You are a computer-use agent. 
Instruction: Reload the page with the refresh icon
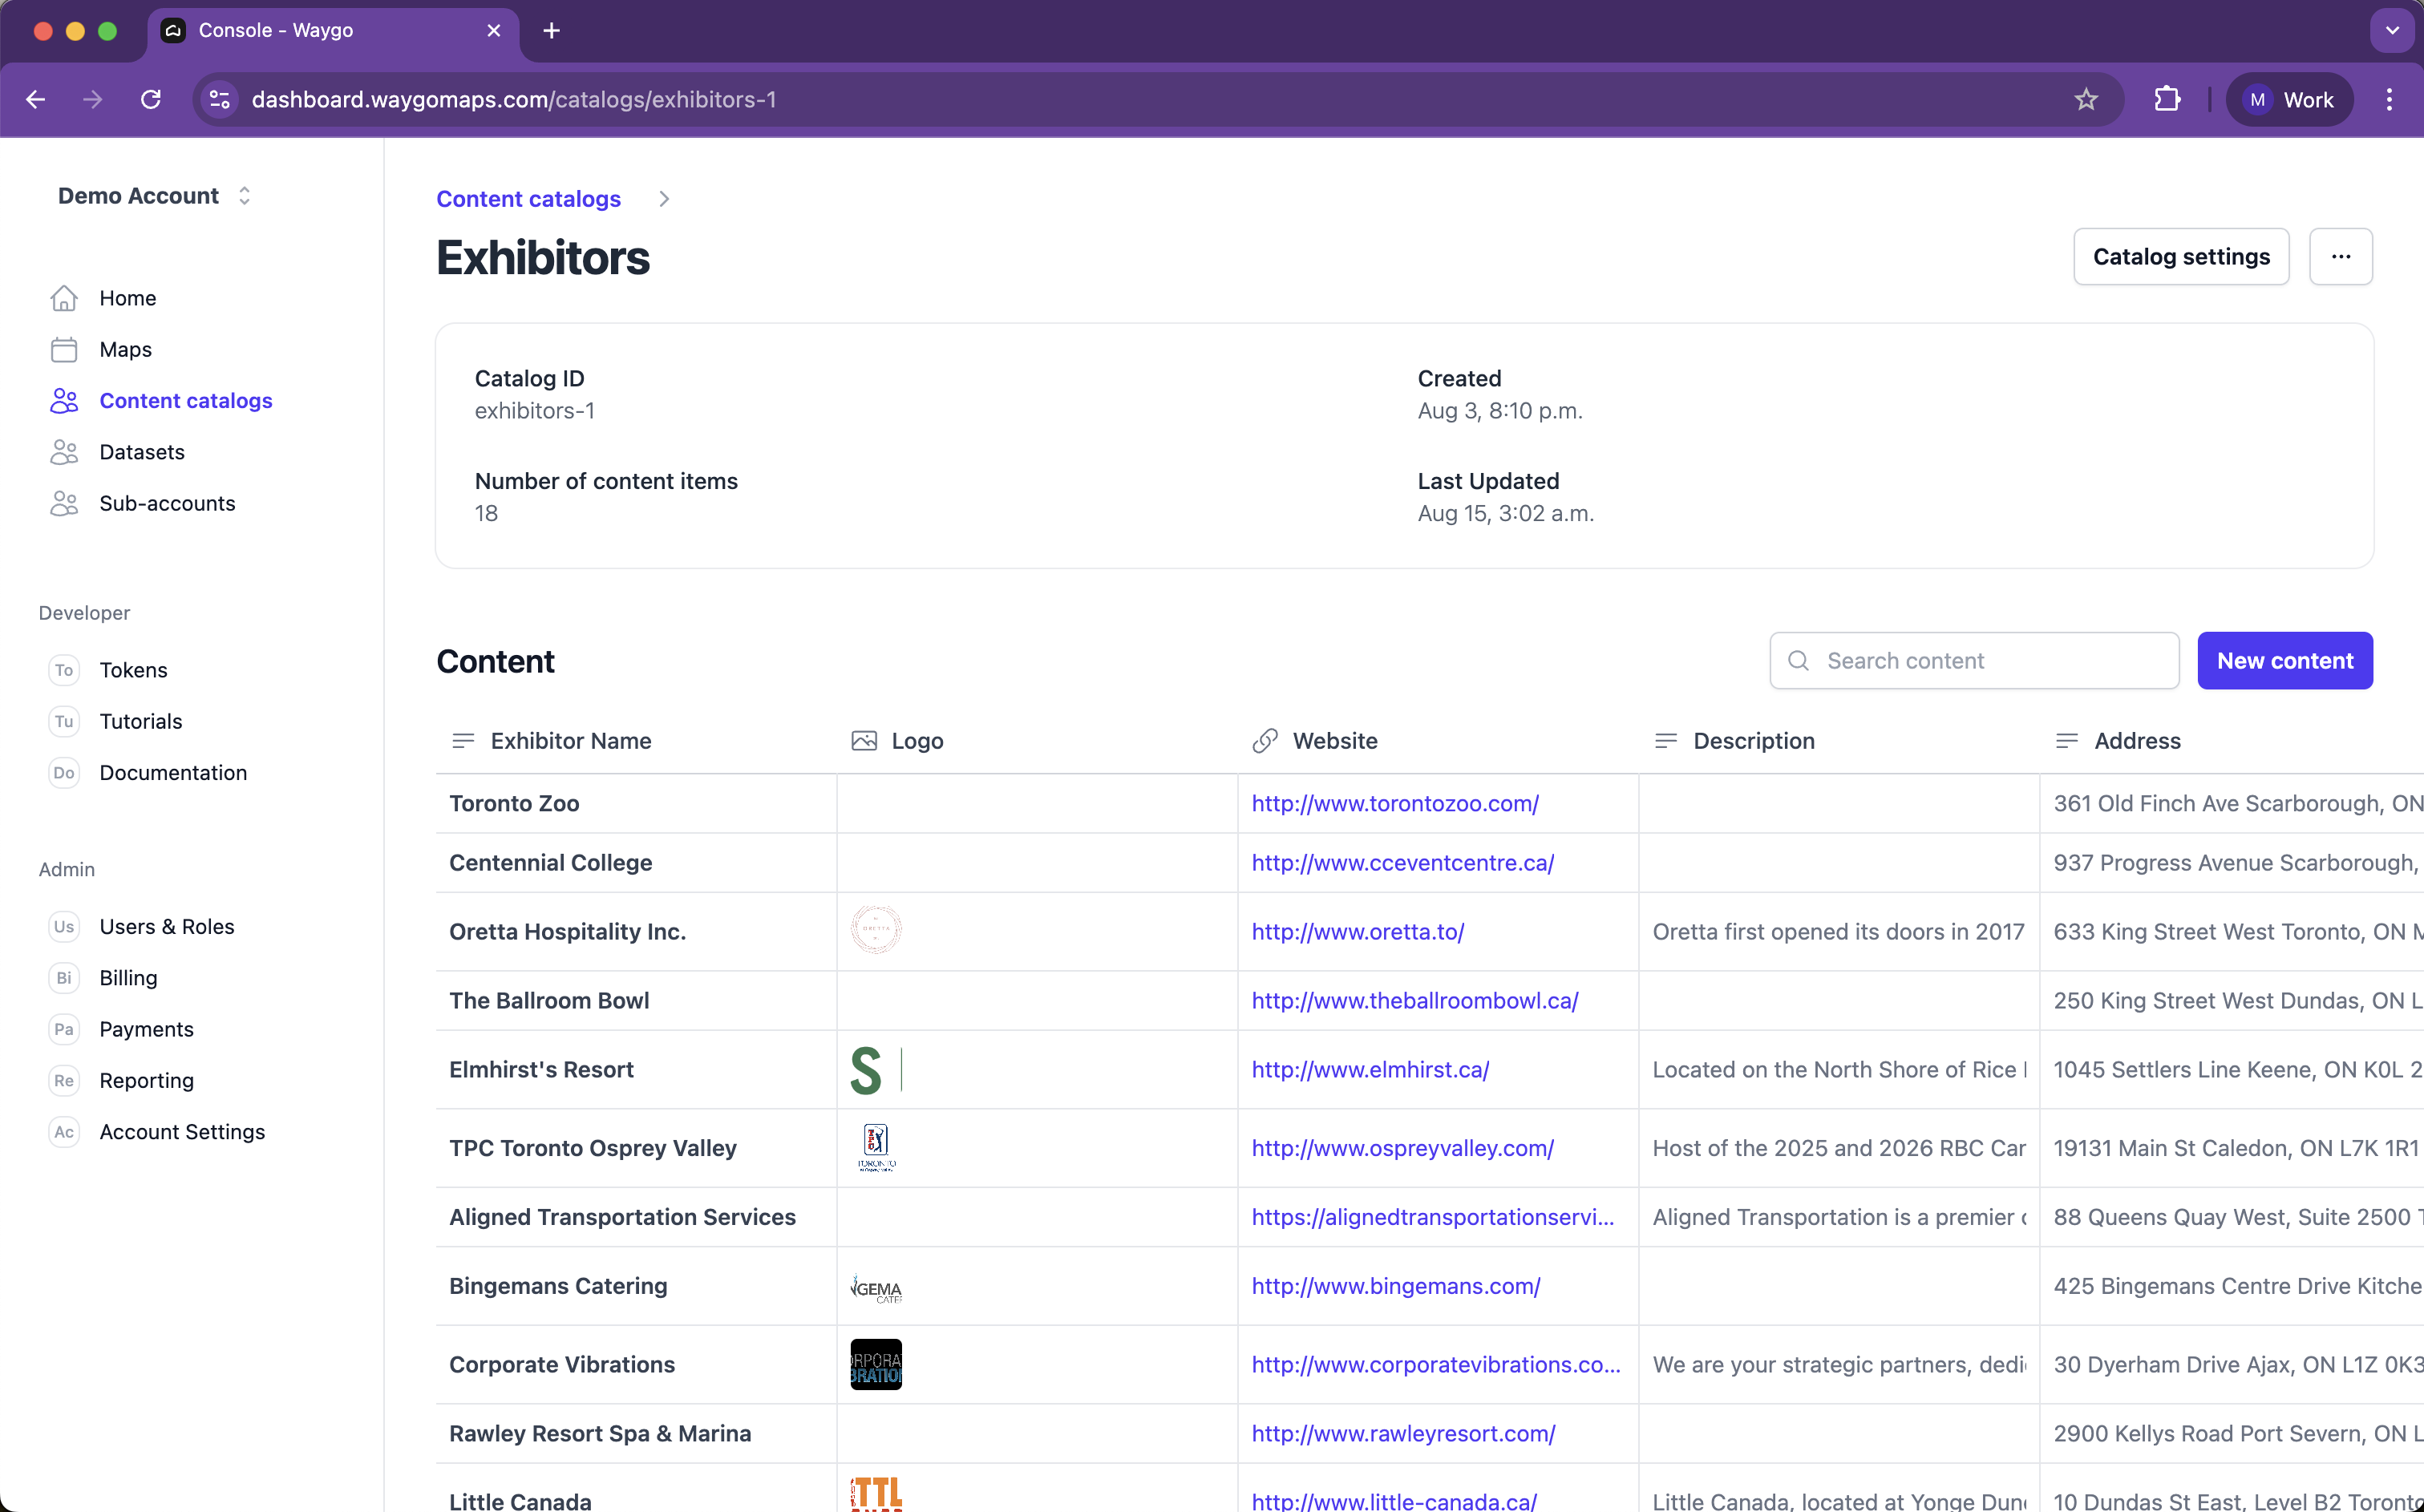151,99
